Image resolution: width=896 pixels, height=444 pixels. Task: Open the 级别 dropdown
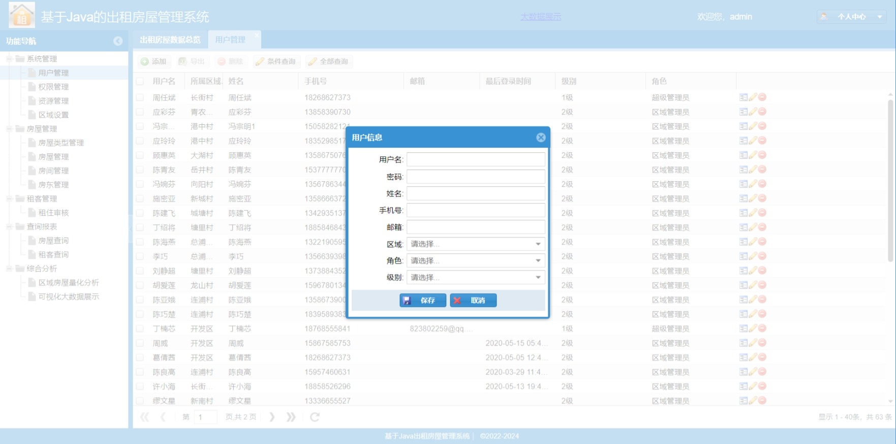[x=476, y=278]
